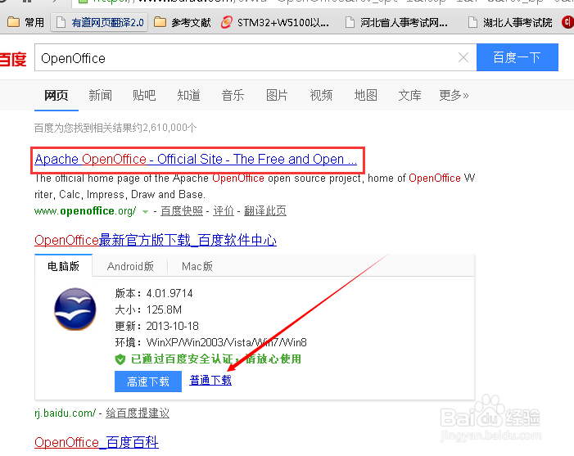The width and height of the screenshot is (574, 456).
Task: Click the rj.baidu.com URL
Action: (x=66, y=413)
